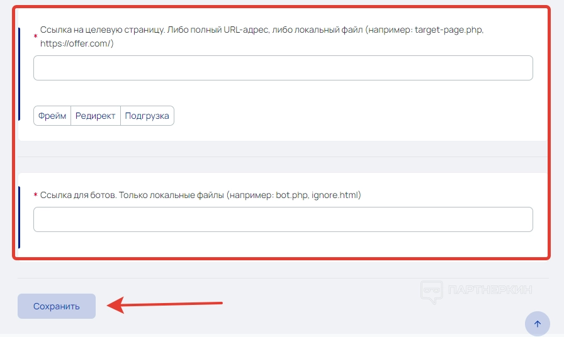Click the blue bar beside target page section
Screen dimensions: 564x337
click(x=20, y=82)
